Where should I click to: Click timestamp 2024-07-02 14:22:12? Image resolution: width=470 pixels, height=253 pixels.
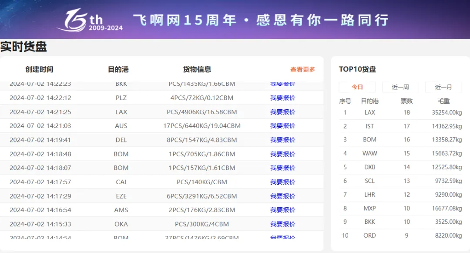point(40,98)
